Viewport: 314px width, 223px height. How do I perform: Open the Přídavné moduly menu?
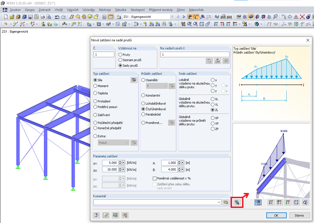point(161,10)
